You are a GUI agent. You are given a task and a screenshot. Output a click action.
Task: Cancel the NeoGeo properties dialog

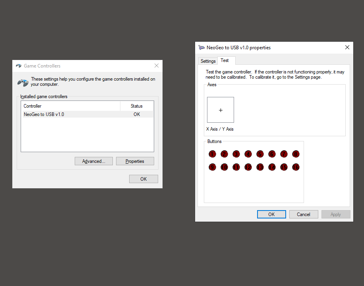click(x=304, y=214)
